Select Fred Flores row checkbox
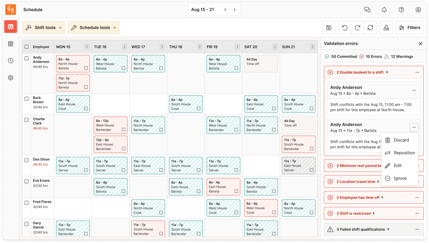The image size is (429, 243). (27, 203)
